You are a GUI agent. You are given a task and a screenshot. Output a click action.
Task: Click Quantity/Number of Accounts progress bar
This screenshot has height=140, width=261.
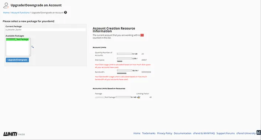coord(125,54)
